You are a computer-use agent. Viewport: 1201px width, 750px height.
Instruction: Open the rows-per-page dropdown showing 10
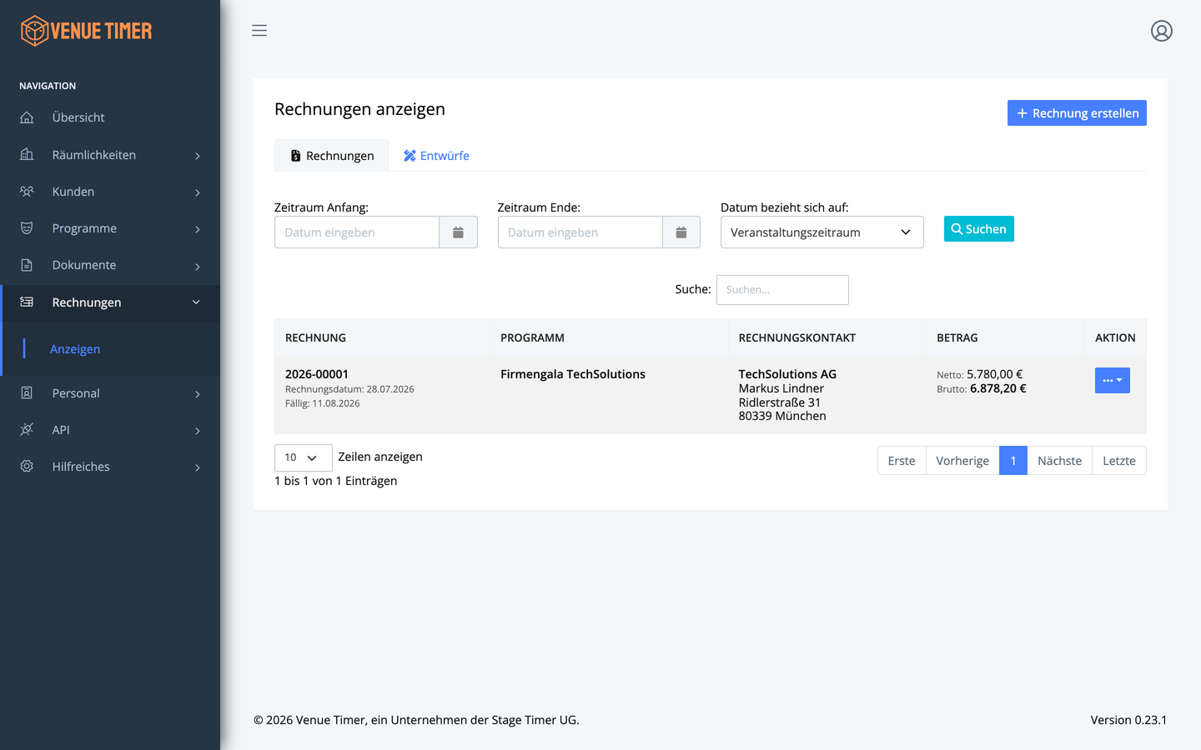click(304, 457)
